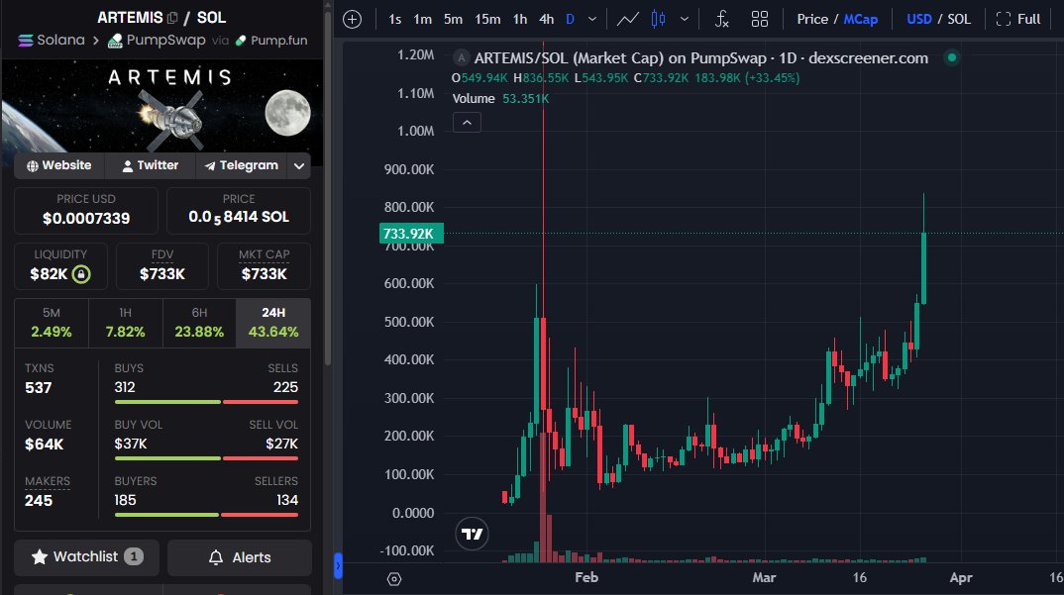Viewport: 1064px width, 595px height.
Task: Click the Watchlist star icon
Action: click(40, 557)
